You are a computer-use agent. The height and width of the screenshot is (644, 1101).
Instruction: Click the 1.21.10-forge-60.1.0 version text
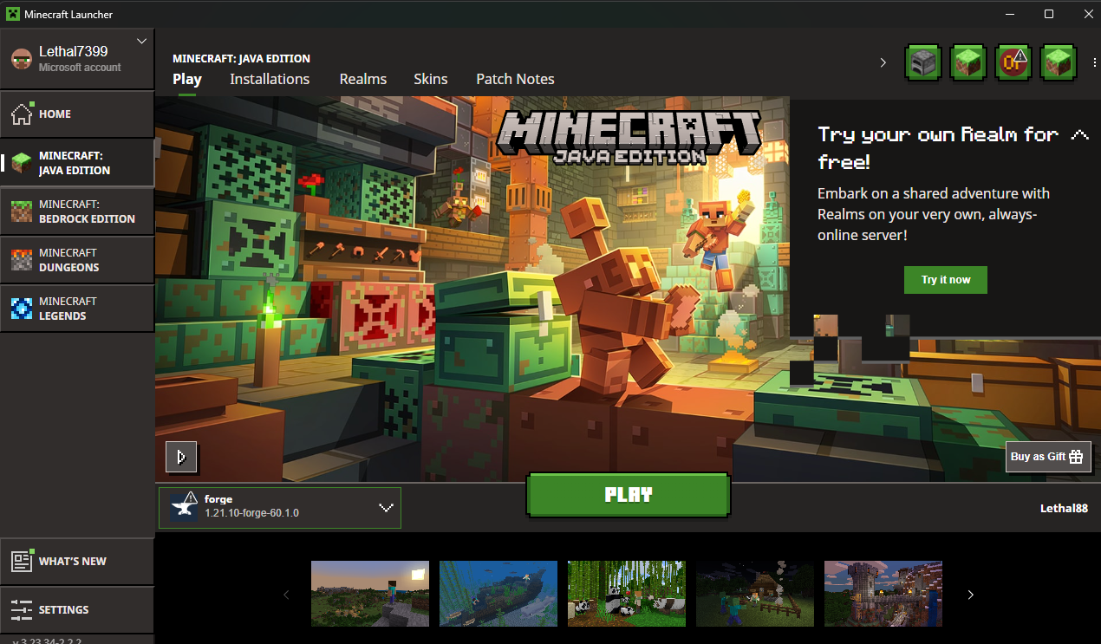point(251,513)
